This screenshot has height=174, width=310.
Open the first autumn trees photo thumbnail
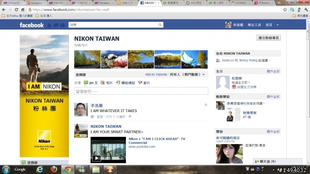[87, 59]
